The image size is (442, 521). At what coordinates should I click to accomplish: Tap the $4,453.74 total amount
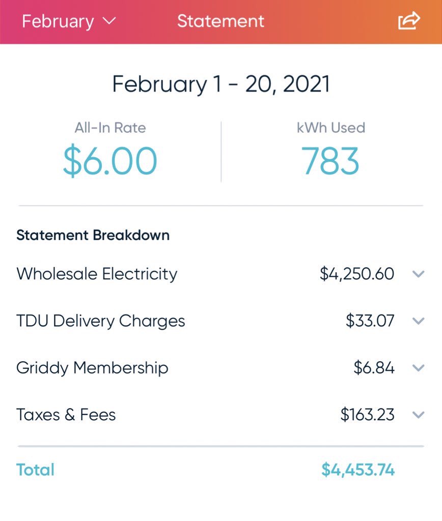(358, 470)
